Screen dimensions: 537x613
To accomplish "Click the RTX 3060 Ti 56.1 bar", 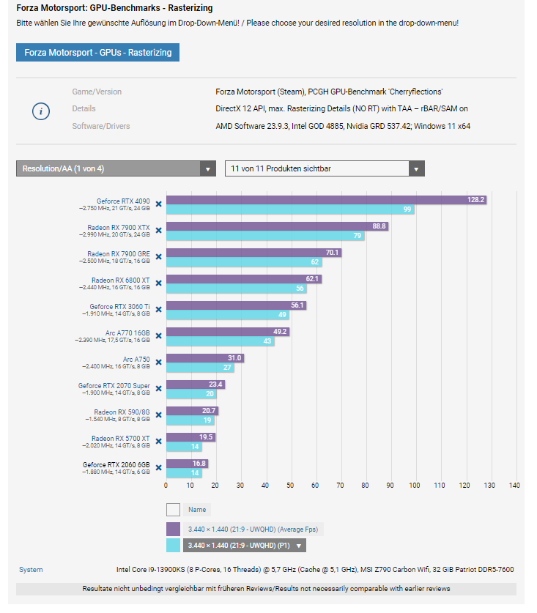I will (237, 305).
